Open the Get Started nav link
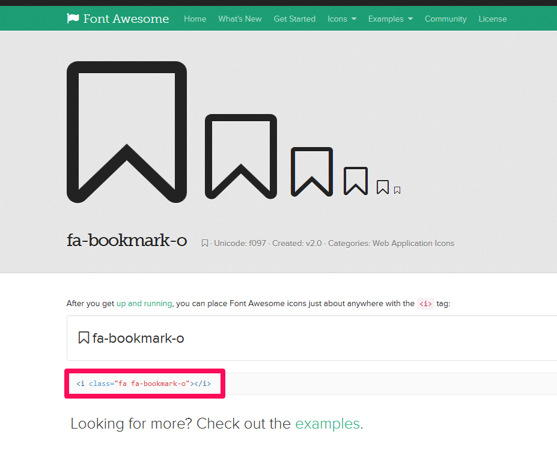557x455 pixels. (294, 19)
